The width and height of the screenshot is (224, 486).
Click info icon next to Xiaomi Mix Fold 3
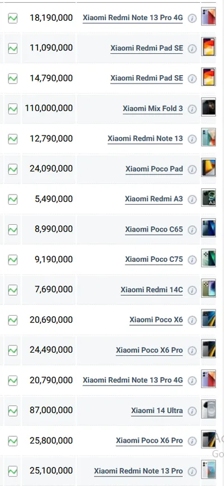[x=192, y=109]
